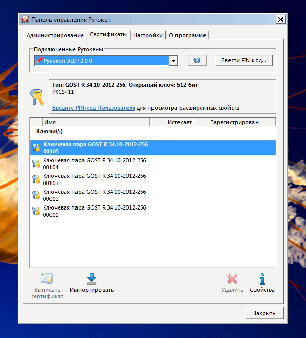The width and height of the screenshot is (306, 338).
Task: Select key pair row 00104
Action: pos(153,164)
